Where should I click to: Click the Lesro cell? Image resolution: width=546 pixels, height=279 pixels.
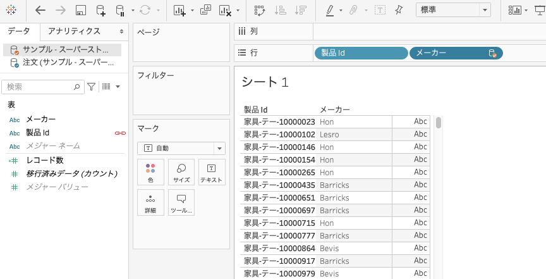tap(329, 135)
